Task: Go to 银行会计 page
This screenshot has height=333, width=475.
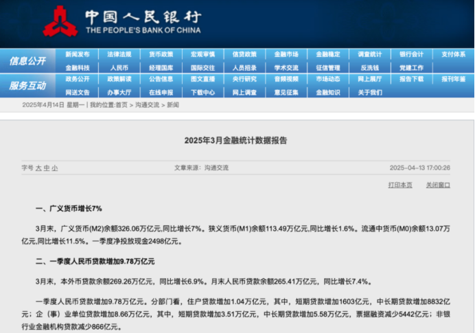Action: pyautogui.click(x=411, y=54)
